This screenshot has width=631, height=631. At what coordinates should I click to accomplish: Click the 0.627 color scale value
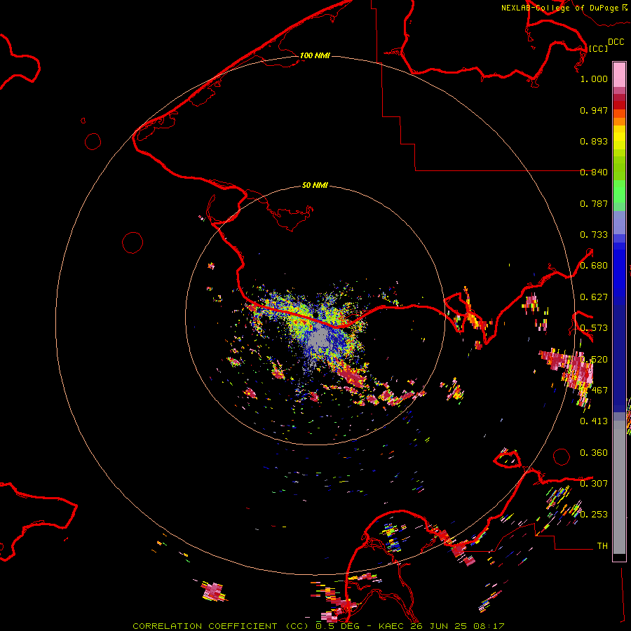tap(594, 297)
